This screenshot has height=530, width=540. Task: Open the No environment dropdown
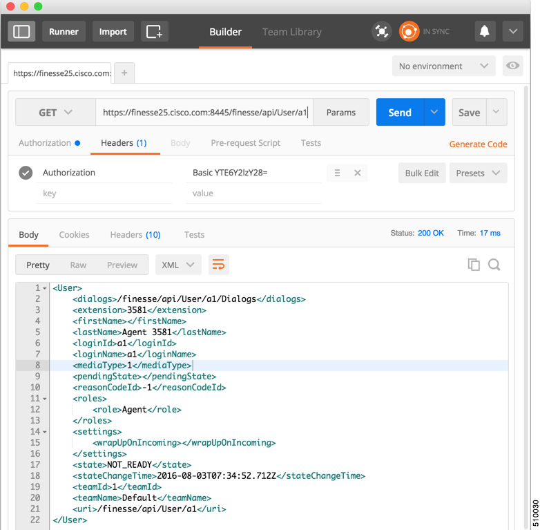tap(443, 66)
